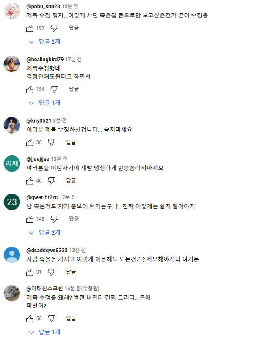The height and width of the screenshot is (341, 271).
Task: Click @pobu_snu23's profile picture
Action: [x=12, y=11]
